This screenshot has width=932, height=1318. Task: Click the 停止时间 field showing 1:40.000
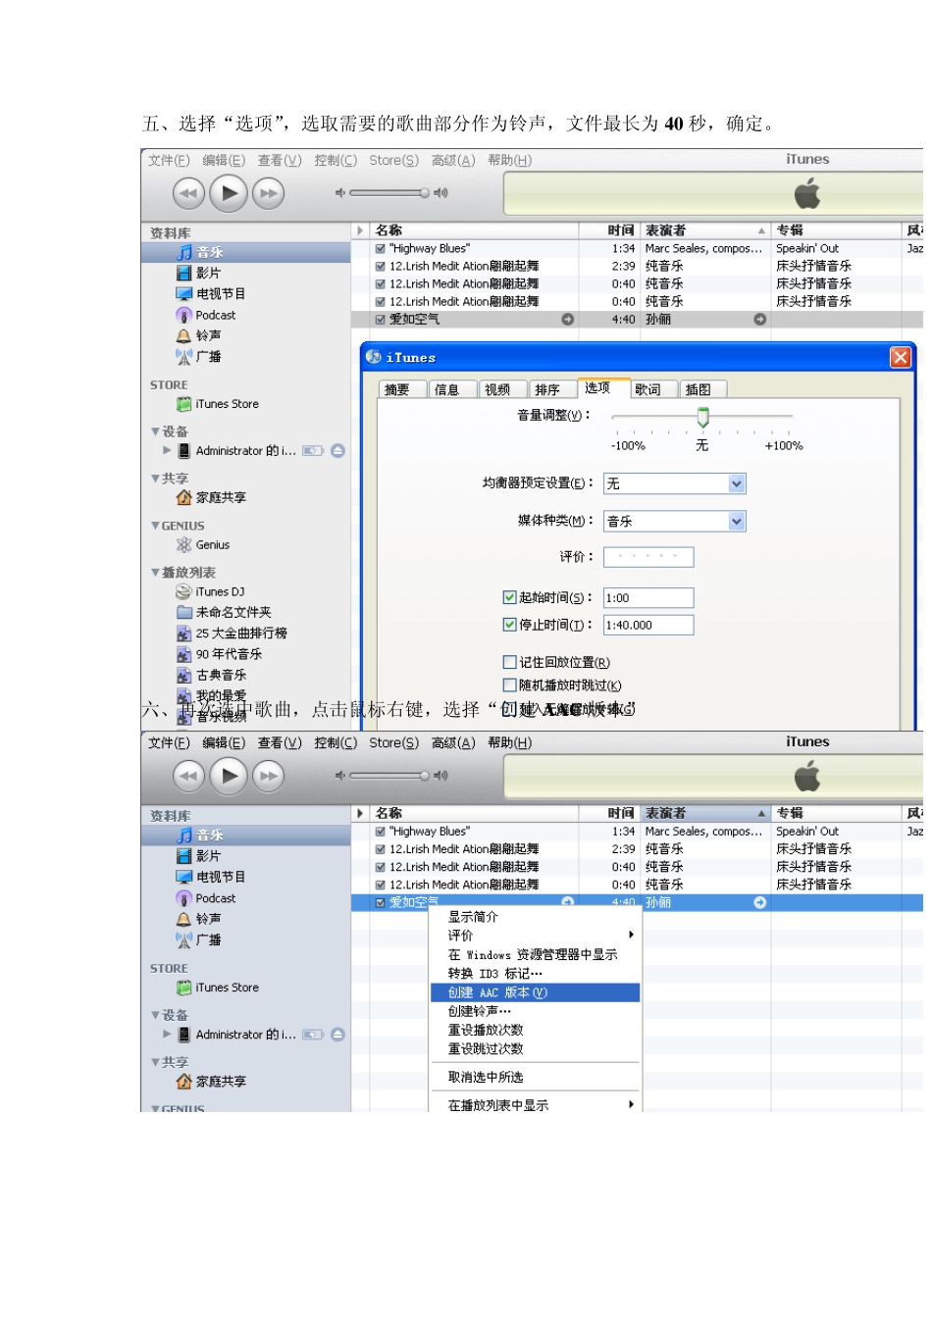pos(648,625)
